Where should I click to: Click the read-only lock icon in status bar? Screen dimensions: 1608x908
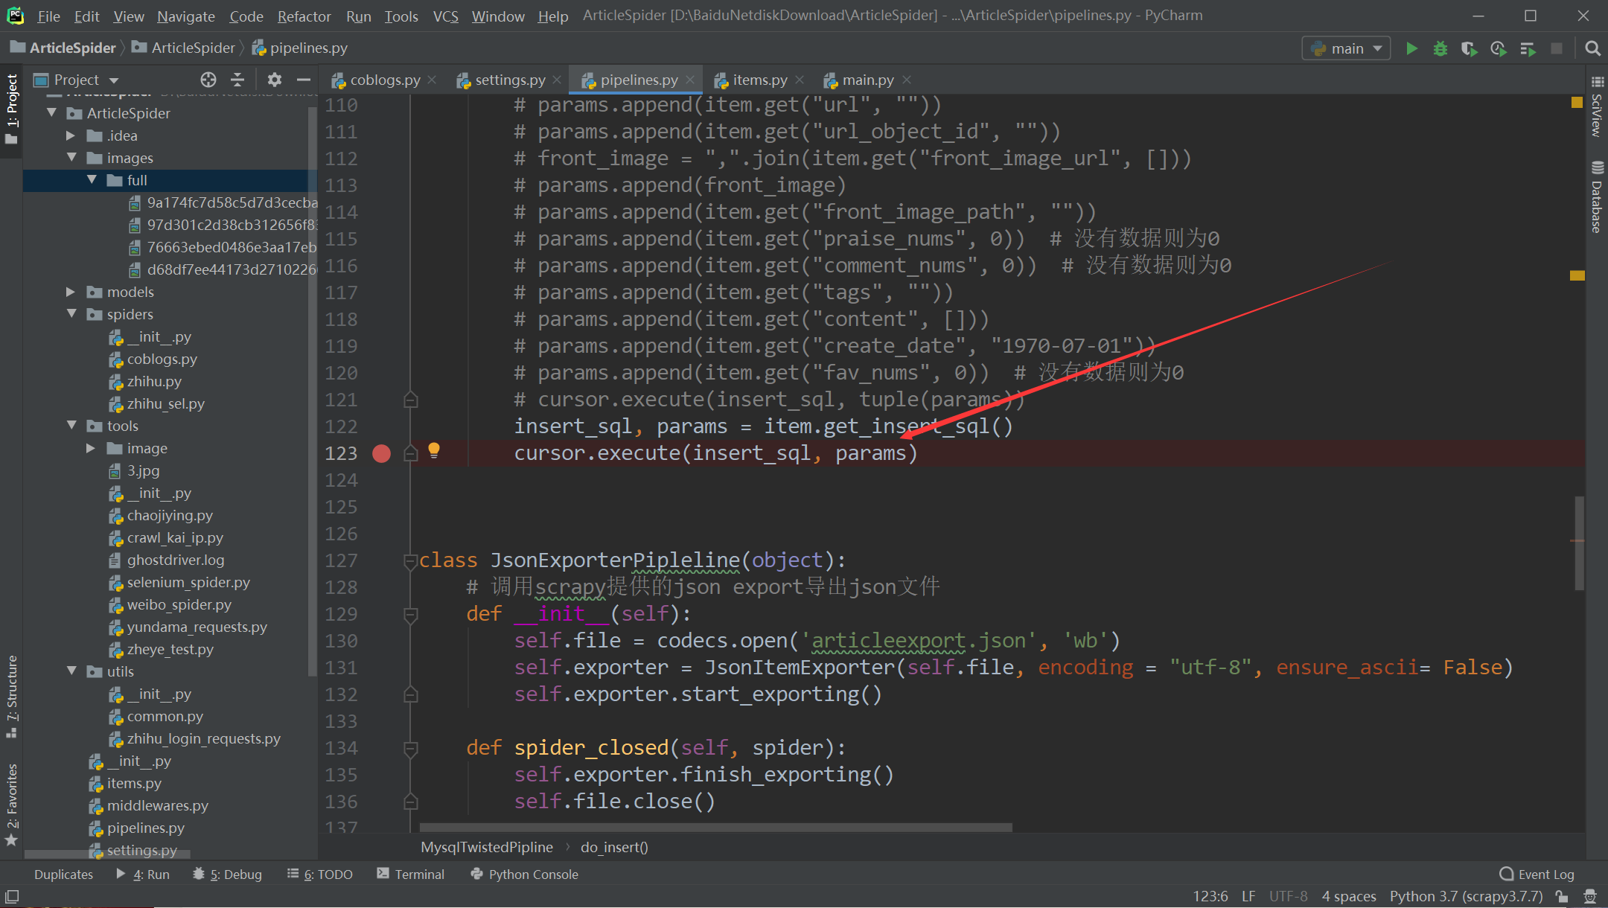[1562, 896]
